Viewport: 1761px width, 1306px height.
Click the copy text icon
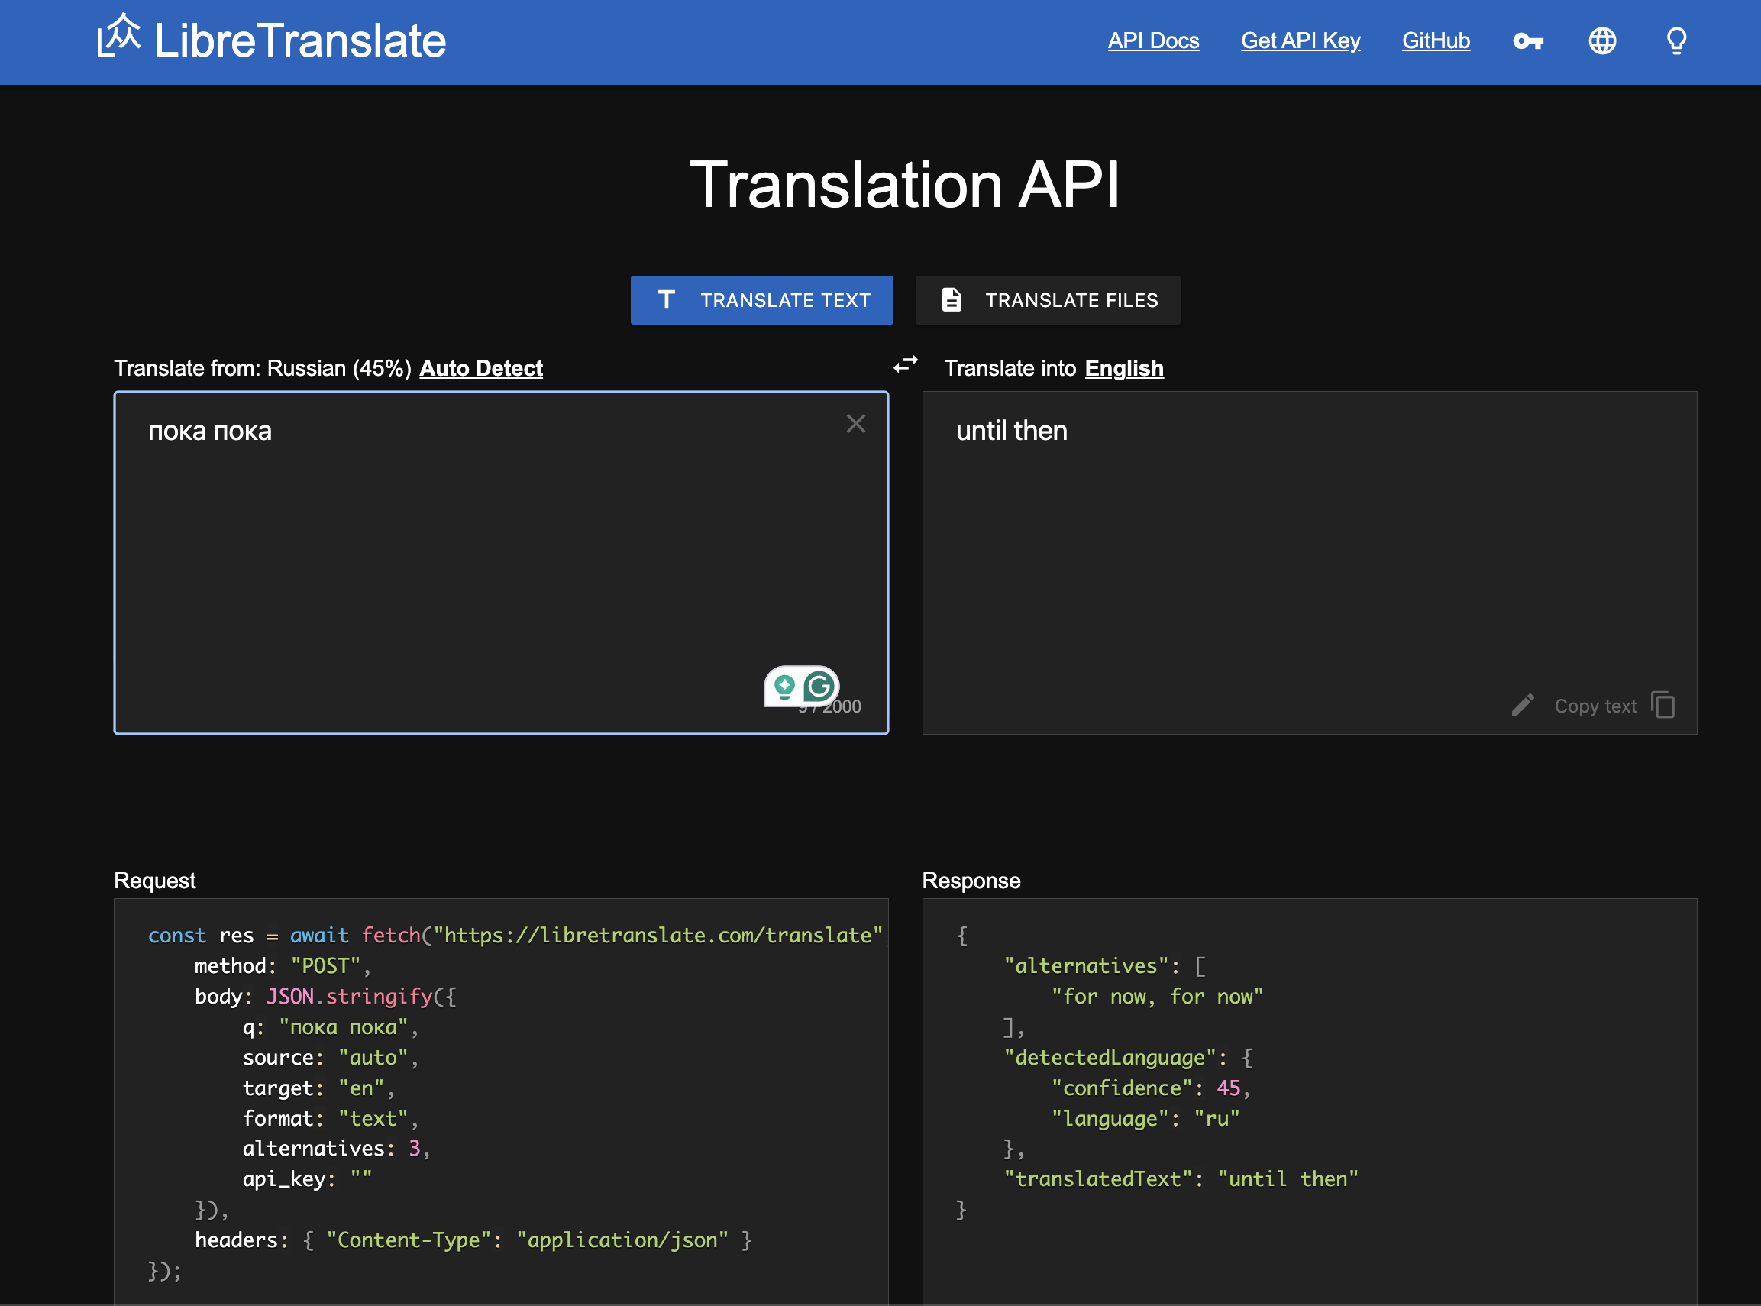coord(1662,705)
